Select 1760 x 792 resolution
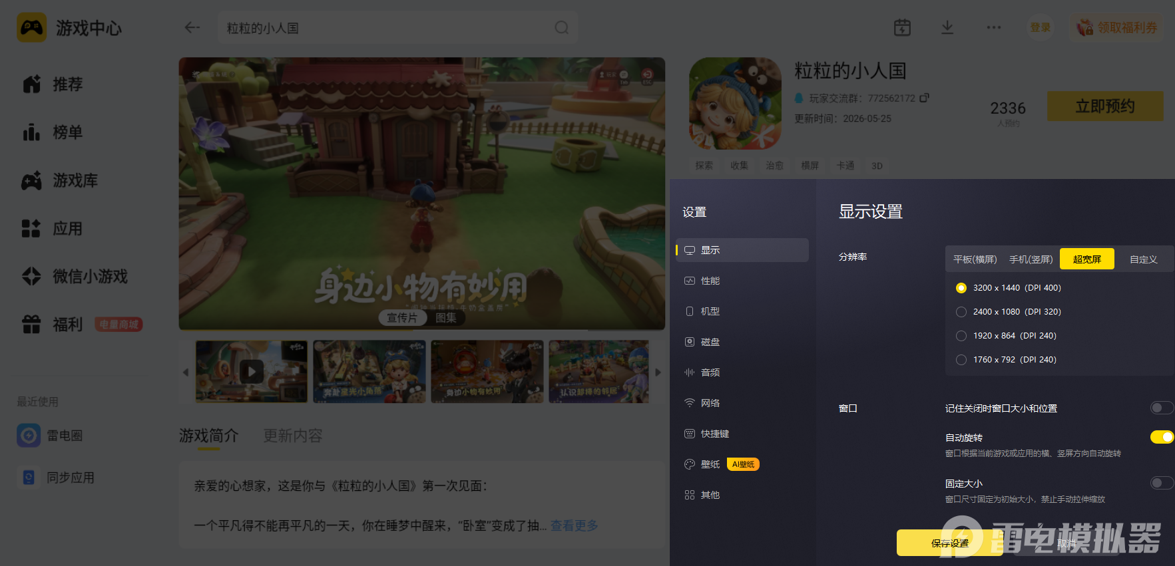Image resolution: width=1175 pixels, height=566 pixels. click(961, 360)
